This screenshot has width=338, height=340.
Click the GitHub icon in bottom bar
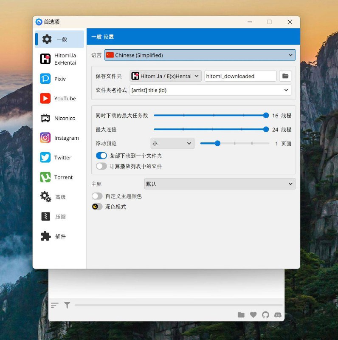tap(265, 315)
